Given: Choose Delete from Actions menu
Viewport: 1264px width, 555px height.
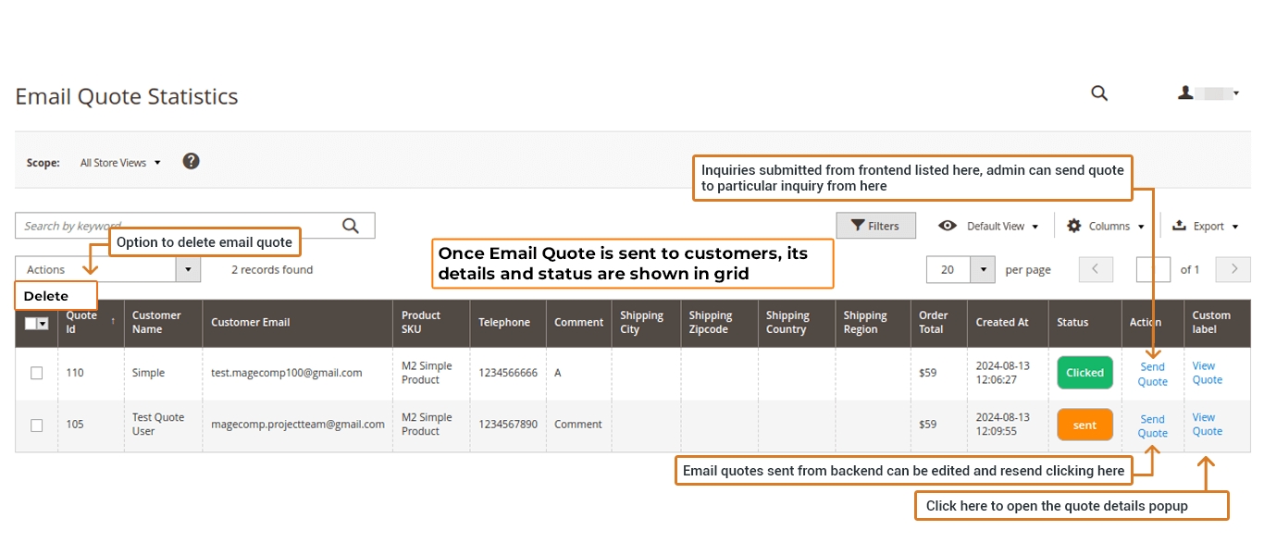Looking at the screenshot, I should click(x=46, y=296).
